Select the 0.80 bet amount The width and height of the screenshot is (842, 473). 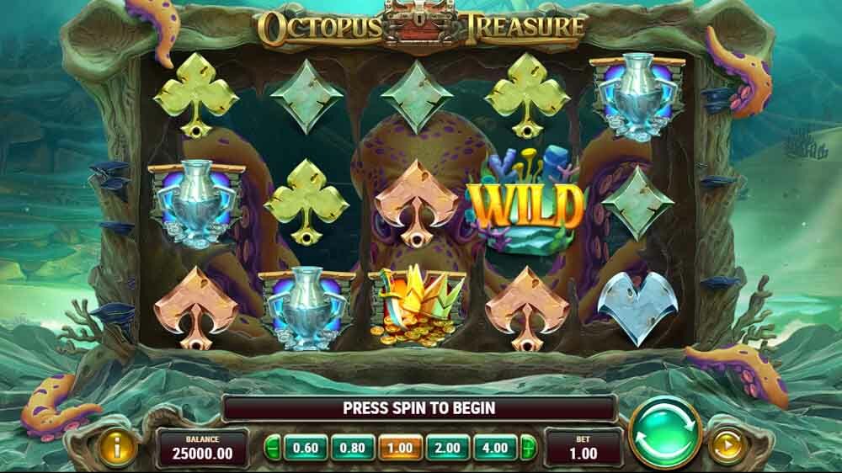[x=353, y=448]
